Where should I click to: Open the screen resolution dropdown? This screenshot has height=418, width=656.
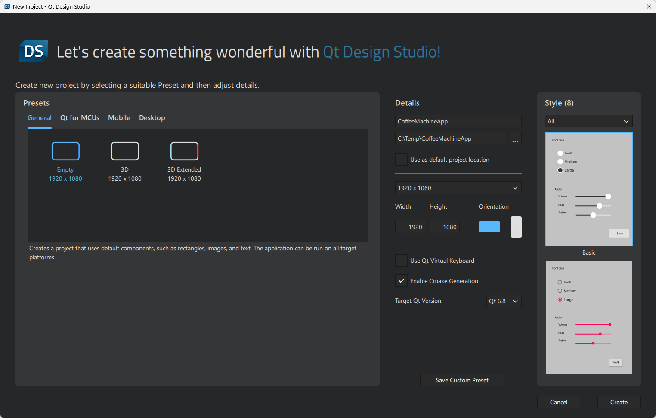tap(458, 187)
